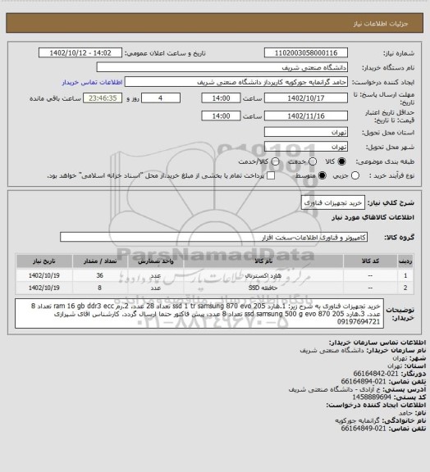
Task: Click the response deadline time field 14:00
Action: 221,98
